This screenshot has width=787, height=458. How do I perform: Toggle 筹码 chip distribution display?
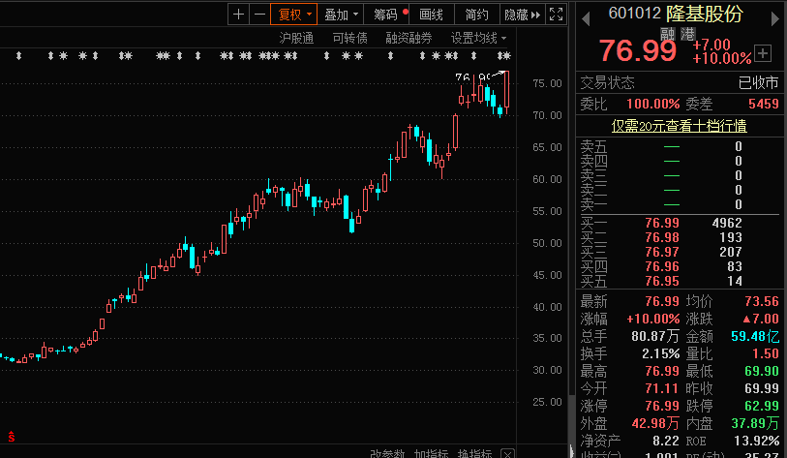[386, 15]
